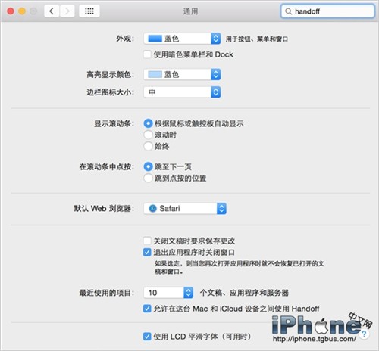The width and height of the screenshot is (379, 351).
Task: Click the 用于按钮、菜单和窗口 description text
Action: pos(257,39)
